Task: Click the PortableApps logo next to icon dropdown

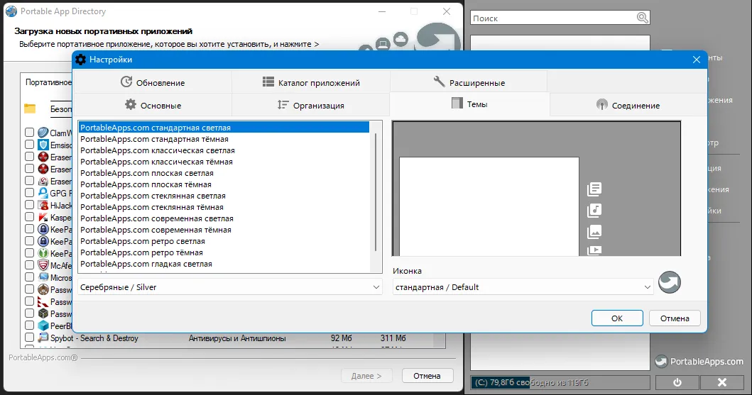Action: click(x=670, y=282)
